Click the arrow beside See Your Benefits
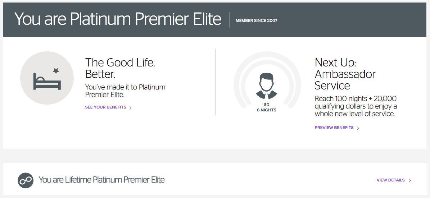This screenshot has height=198, width=430. [131, 107]
